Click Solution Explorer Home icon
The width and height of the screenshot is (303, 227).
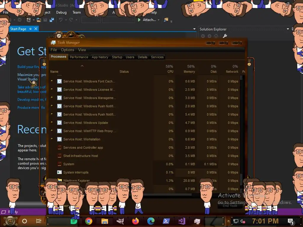coord(216,36)
